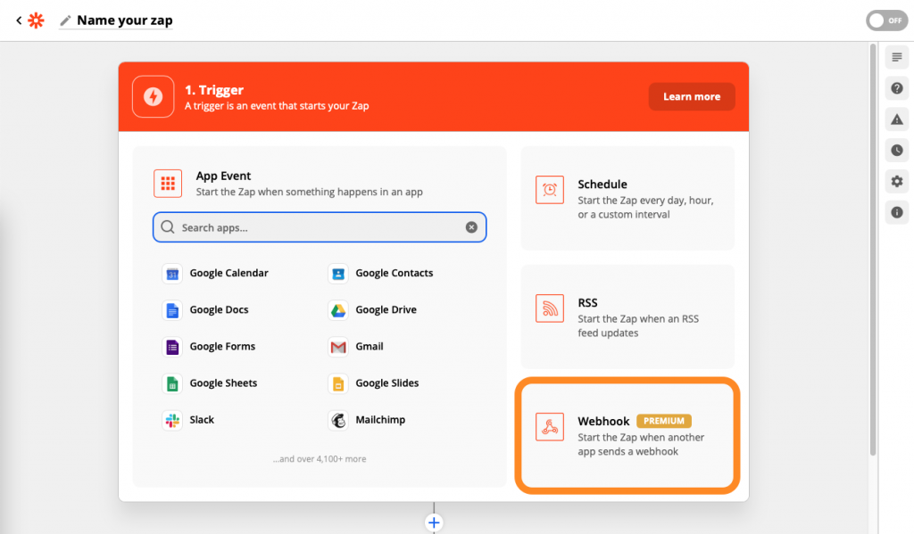
Task: Pick the Google Slides icon
Action: (x=338, y=383)
